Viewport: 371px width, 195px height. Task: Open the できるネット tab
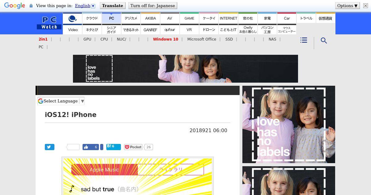131,30
